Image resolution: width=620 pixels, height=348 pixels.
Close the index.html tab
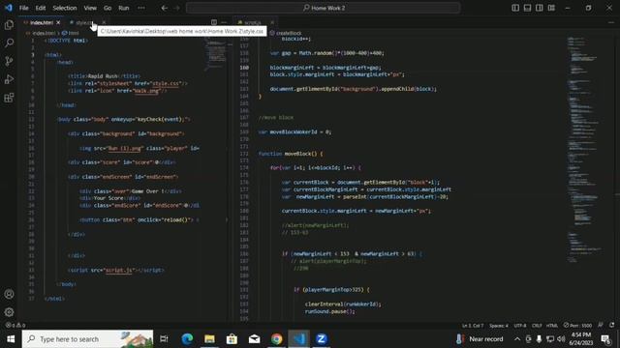click(x=58, y=22)
